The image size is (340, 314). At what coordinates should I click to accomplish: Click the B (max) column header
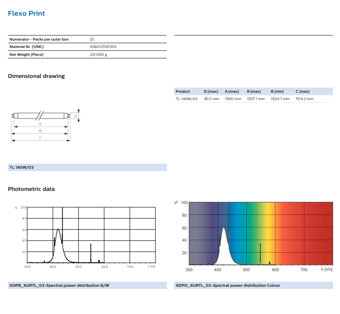[x=254, y=91]
